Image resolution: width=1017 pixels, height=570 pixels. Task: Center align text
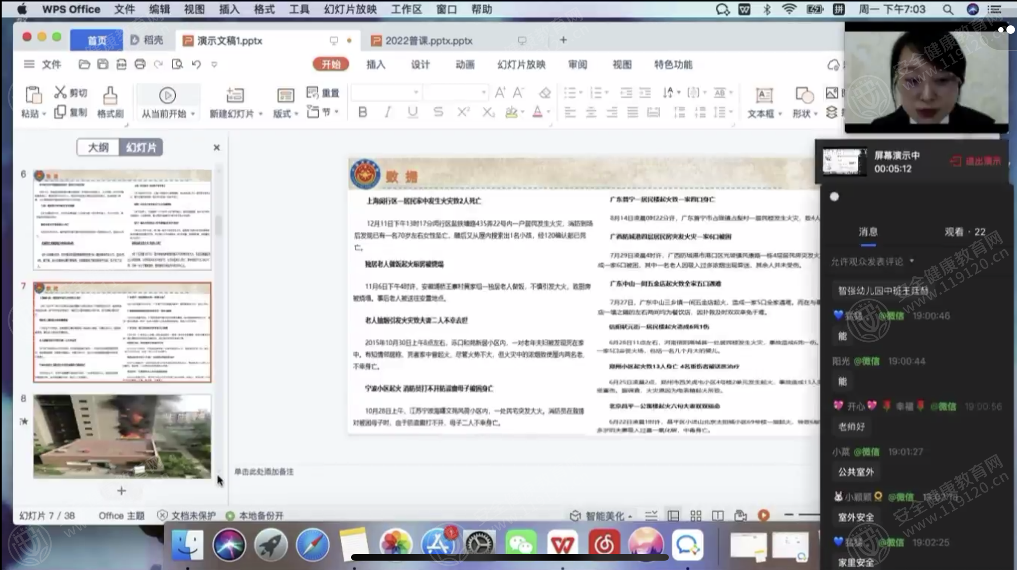coord(591,112)
